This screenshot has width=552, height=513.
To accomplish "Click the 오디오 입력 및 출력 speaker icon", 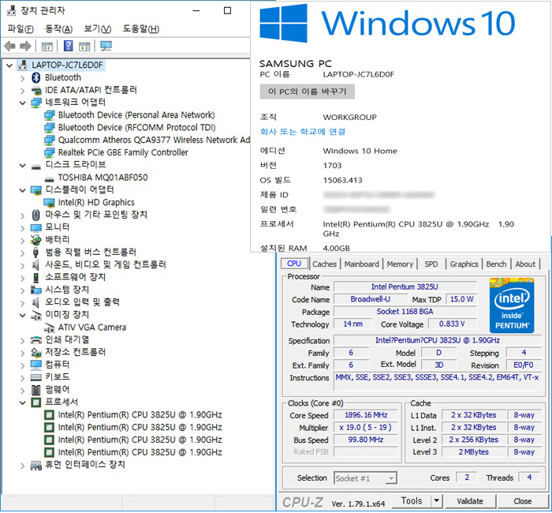I will tap(35, 302).
